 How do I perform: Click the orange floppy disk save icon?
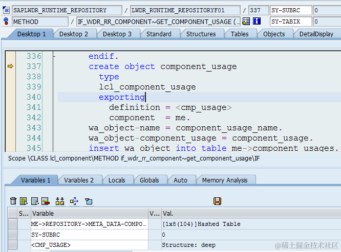pos(217,201)
